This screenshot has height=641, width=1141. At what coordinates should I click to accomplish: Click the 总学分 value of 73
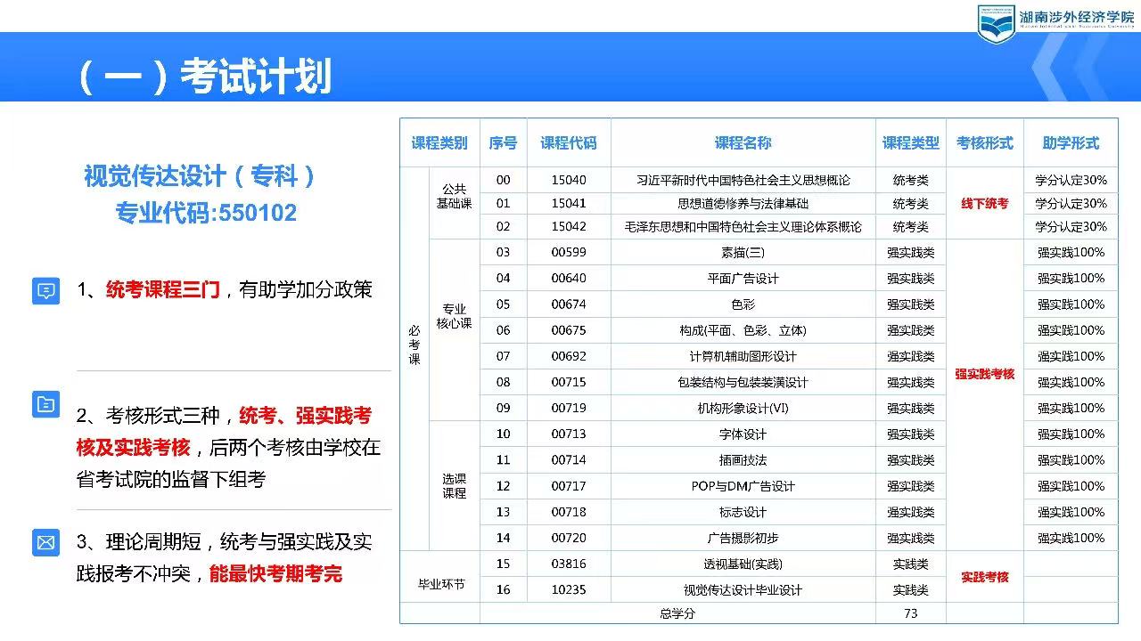pyautogui.click(x=908, y=613)
